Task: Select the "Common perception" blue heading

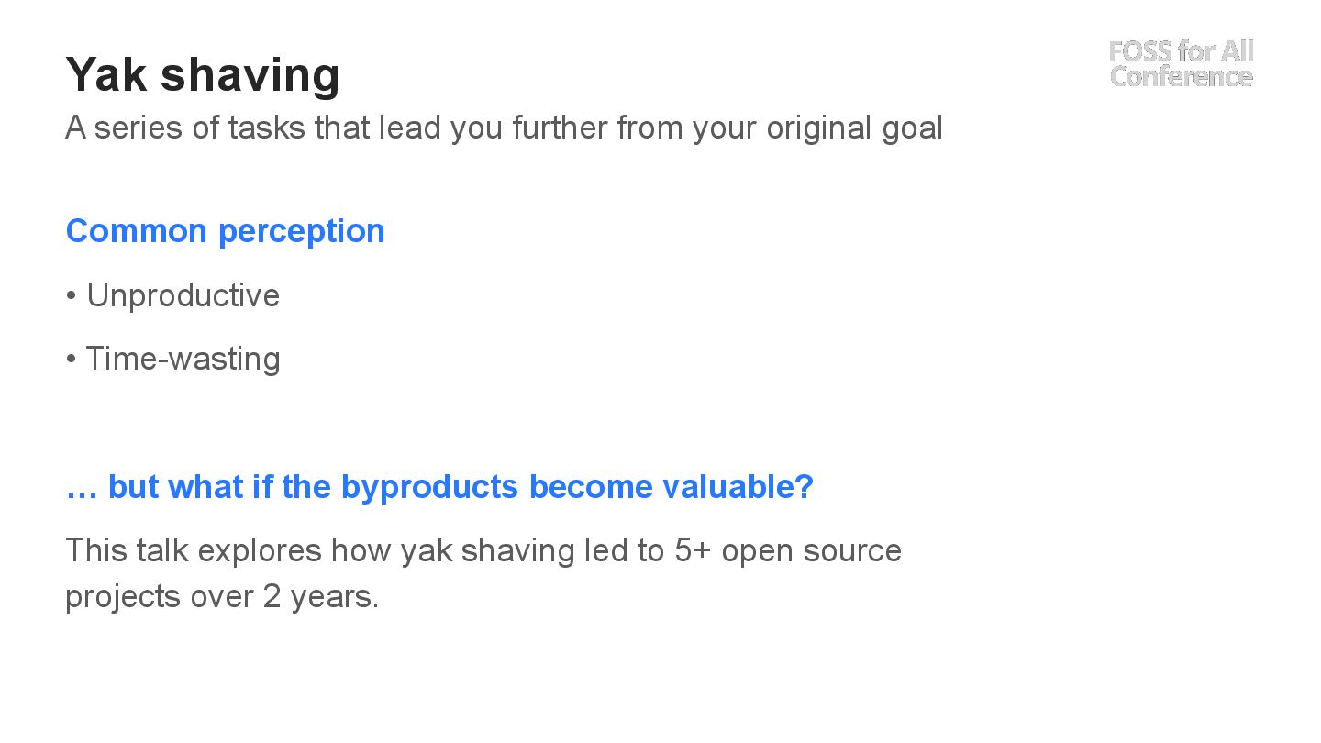Action: point(226,231)
